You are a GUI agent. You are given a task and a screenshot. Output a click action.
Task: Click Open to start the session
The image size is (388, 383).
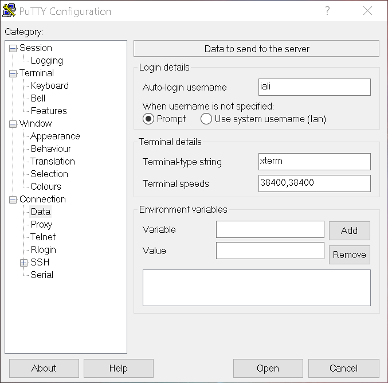coord(268,369)
